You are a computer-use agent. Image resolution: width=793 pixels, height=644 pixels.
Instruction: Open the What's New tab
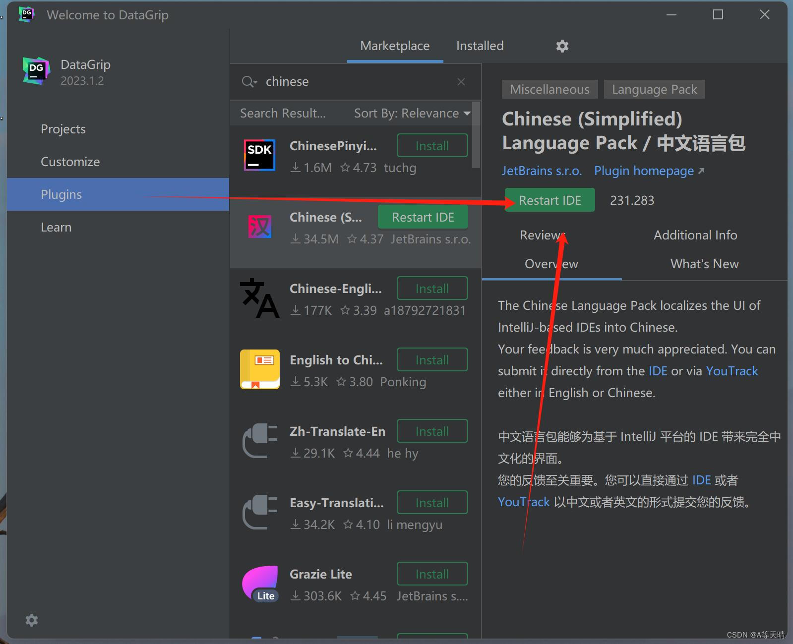(704, 264)
